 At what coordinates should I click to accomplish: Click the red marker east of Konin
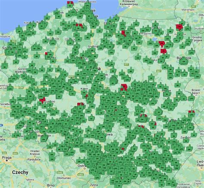[x=87, y=96]
